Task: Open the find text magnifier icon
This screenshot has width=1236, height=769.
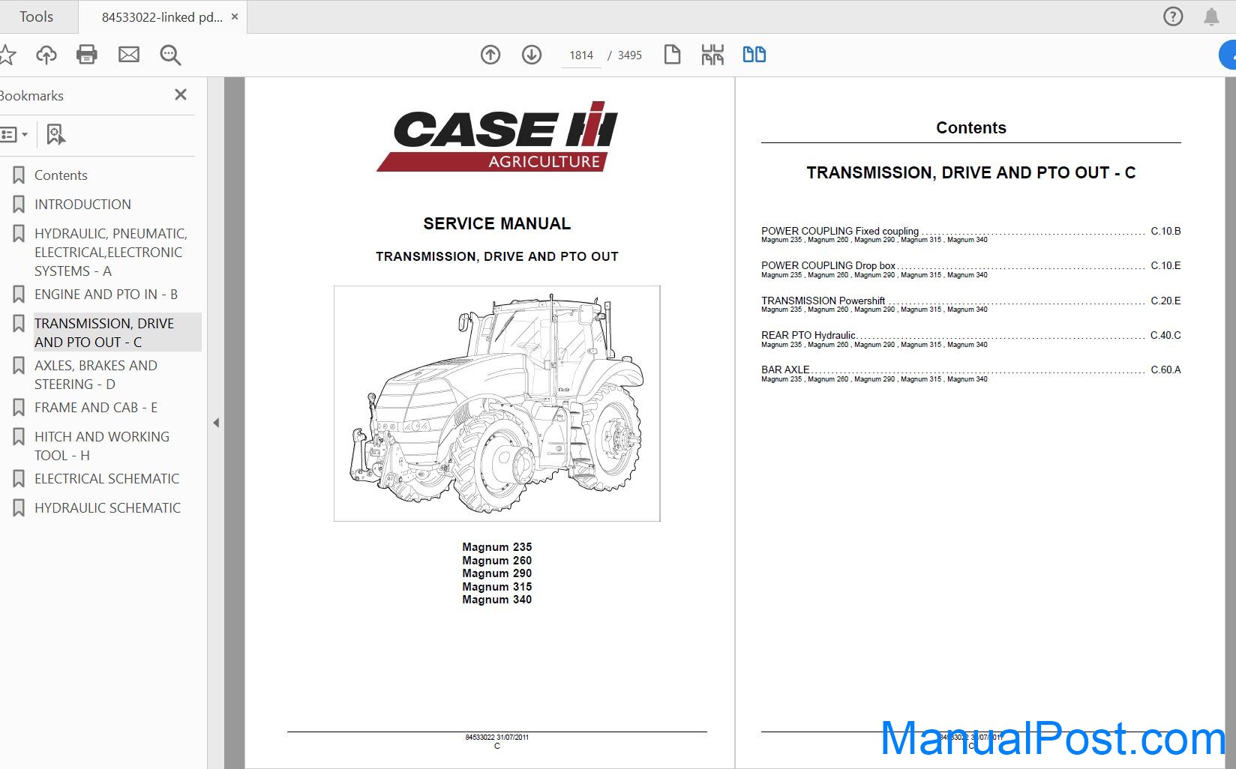Action: click(170, 55)
